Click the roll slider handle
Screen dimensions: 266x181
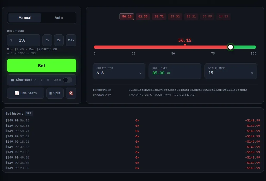(x=230, y=47)
